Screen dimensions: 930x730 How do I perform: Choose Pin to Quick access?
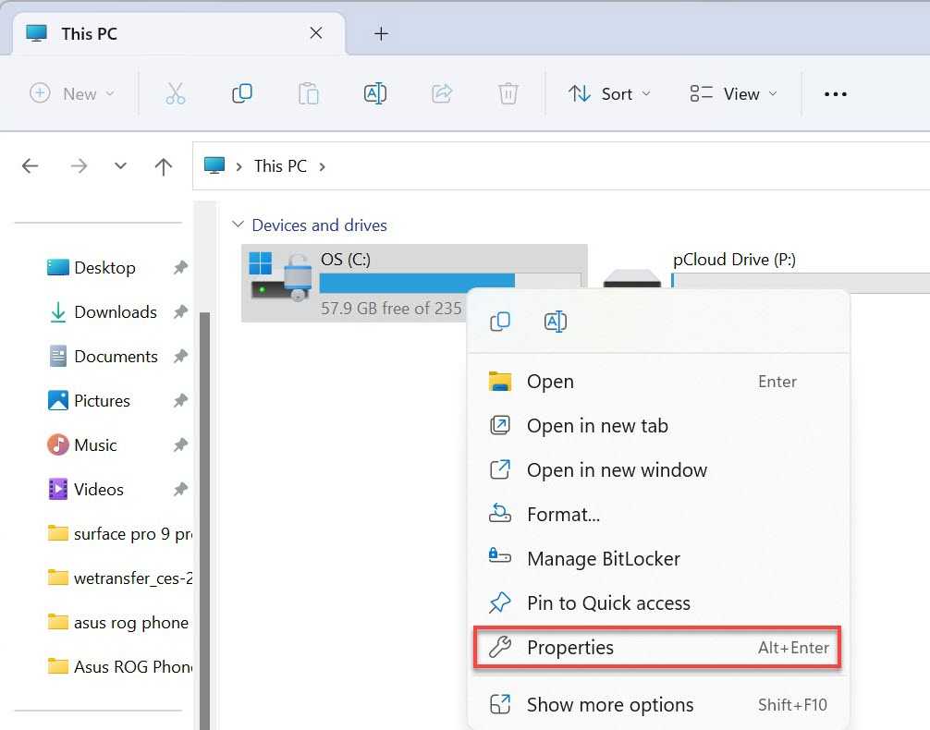[x=658, y=603]
